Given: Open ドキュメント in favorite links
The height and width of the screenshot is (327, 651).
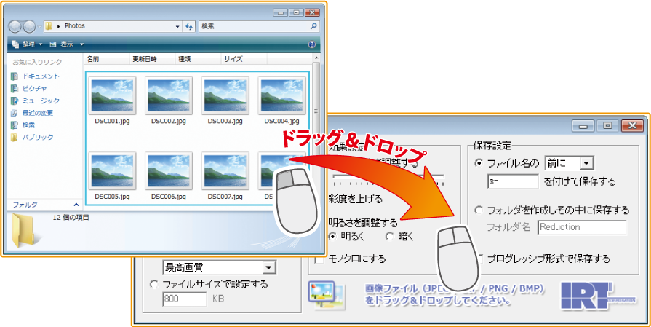Looking at the screenshot, I should [x=40, y=76].
